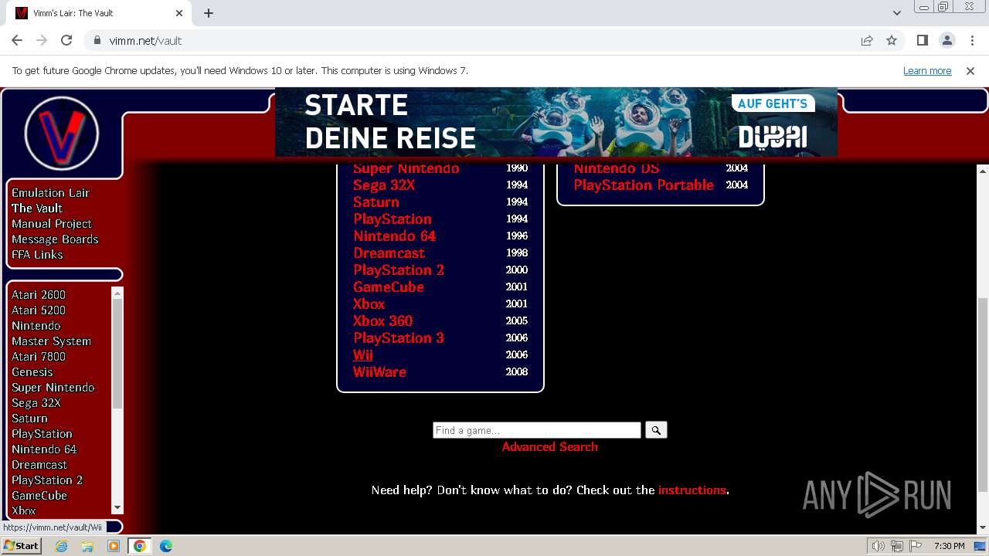Image resolution: width=989 pixels, height=556 pixels.
Task: Click the volume speaker tray icon
Action: 879,546
